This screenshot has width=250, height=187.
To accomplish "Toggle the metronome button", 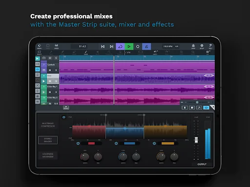I will [x=146, y=47].
